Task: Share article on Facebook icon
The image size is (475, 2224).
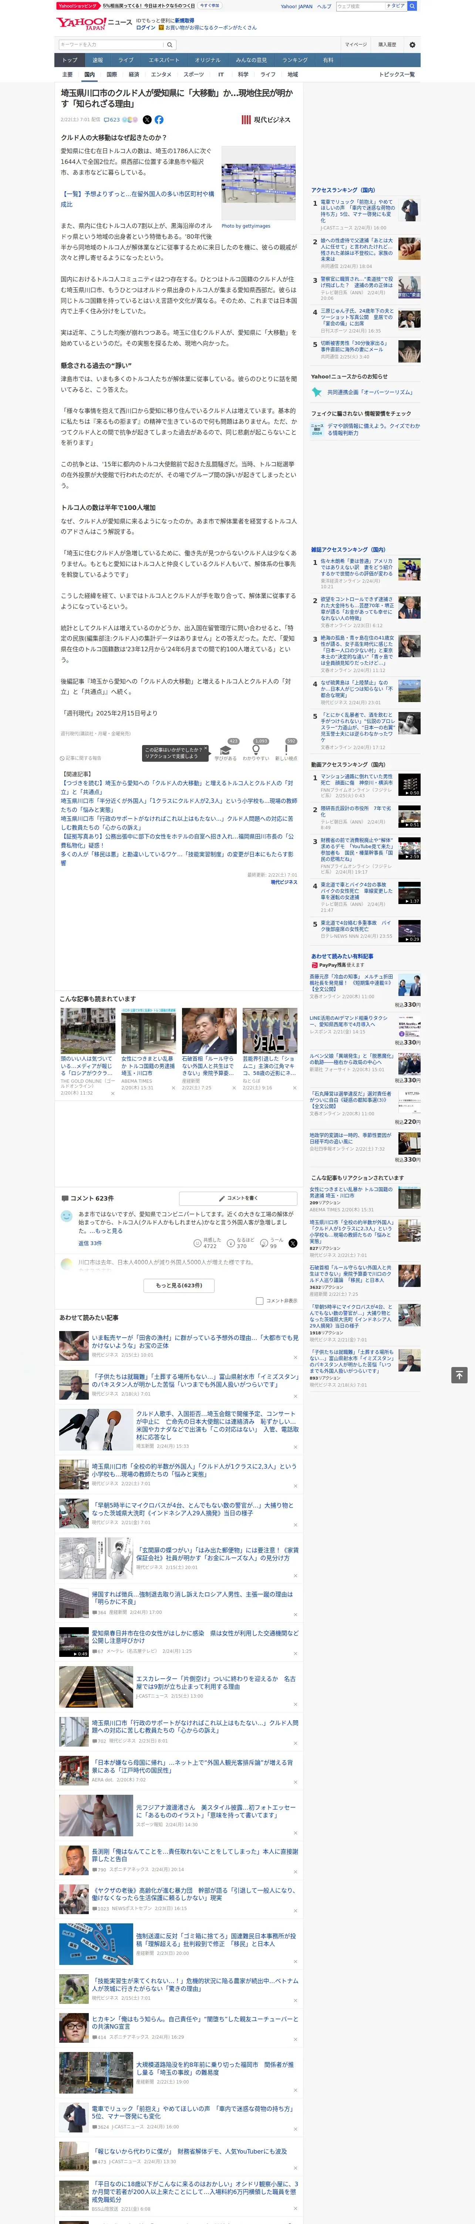Action: click(x=159, y=120)
